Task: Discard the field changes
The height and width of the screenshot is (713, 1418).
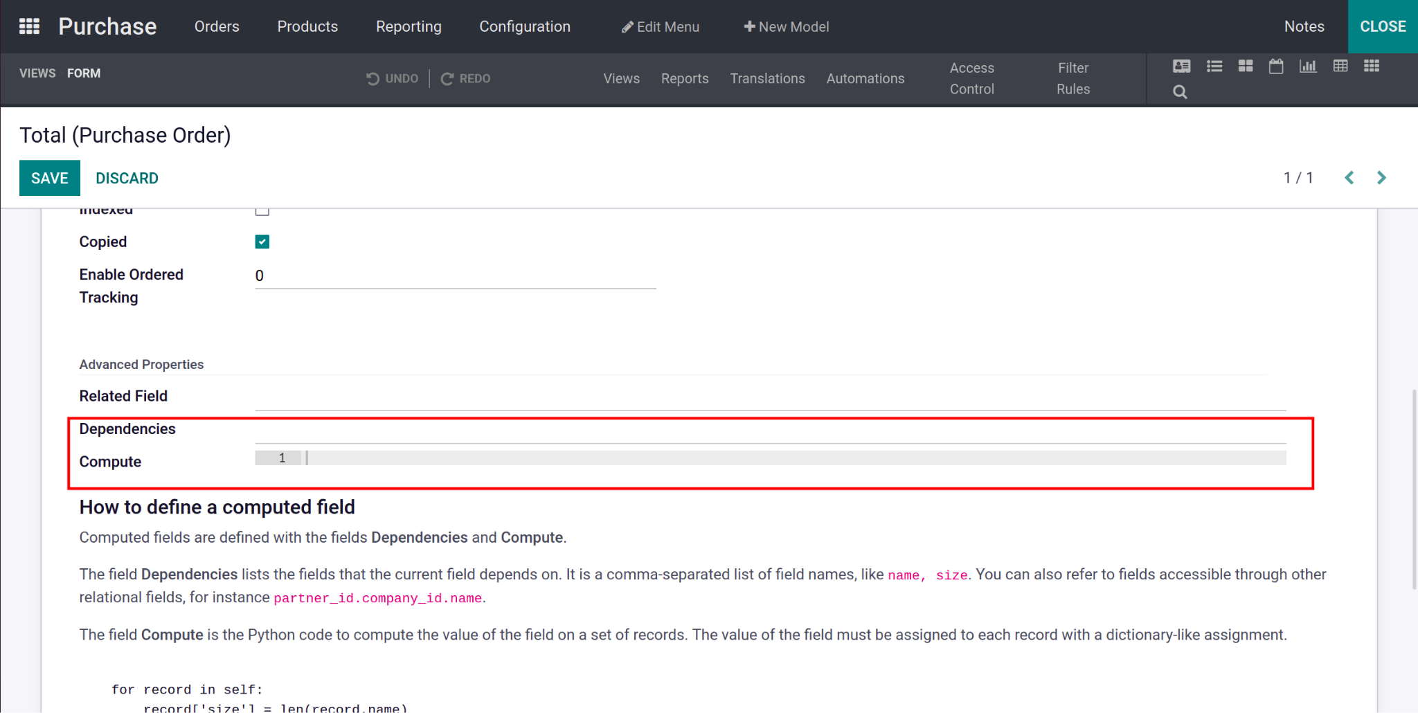Action: tap(127, 178)
